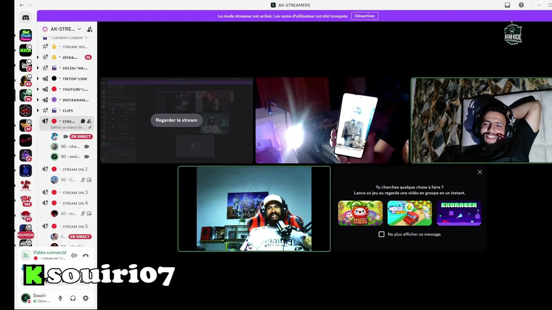This screenshot has height=310, width=552.
Task: Open the help question mark icon
Action: click(521, 5)
